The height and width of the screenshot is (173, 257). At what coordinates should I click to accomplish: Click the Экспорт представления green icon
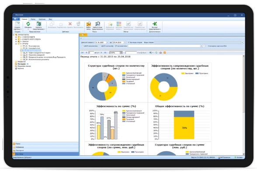point(155,24)
